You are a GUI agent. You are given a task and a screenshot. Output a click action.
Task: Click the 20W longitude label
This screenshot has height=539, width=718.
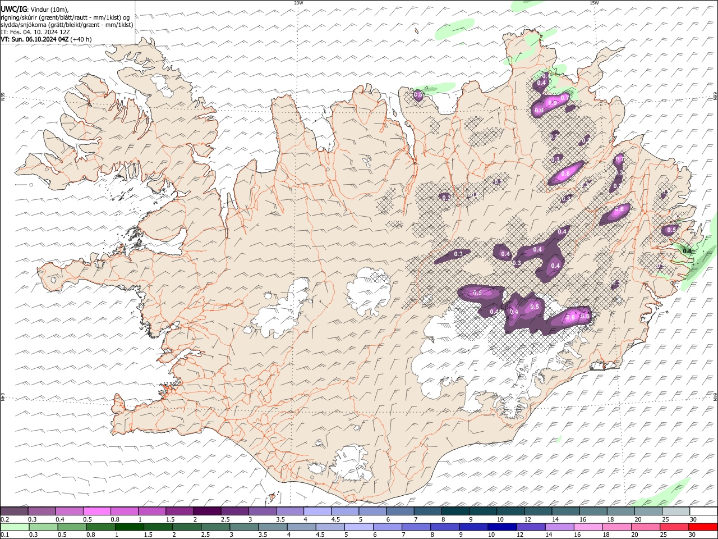[x=298, y=3]
